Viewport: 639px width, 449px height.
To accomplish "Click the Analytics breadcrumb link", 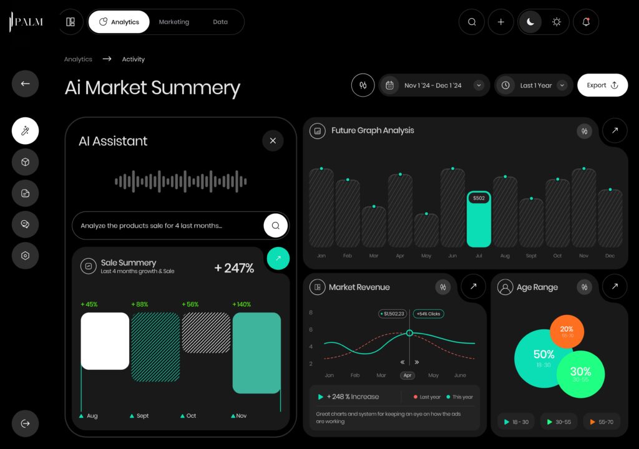I will pyautogui.click(x=78, y=59).
